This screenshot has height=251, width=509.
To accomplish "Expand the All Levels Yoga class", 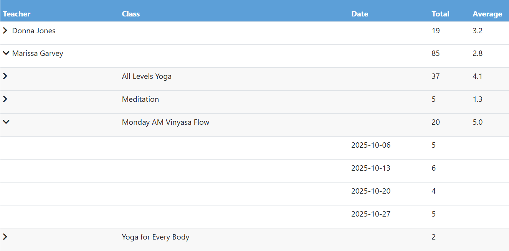I will click(x=5, y=76).
